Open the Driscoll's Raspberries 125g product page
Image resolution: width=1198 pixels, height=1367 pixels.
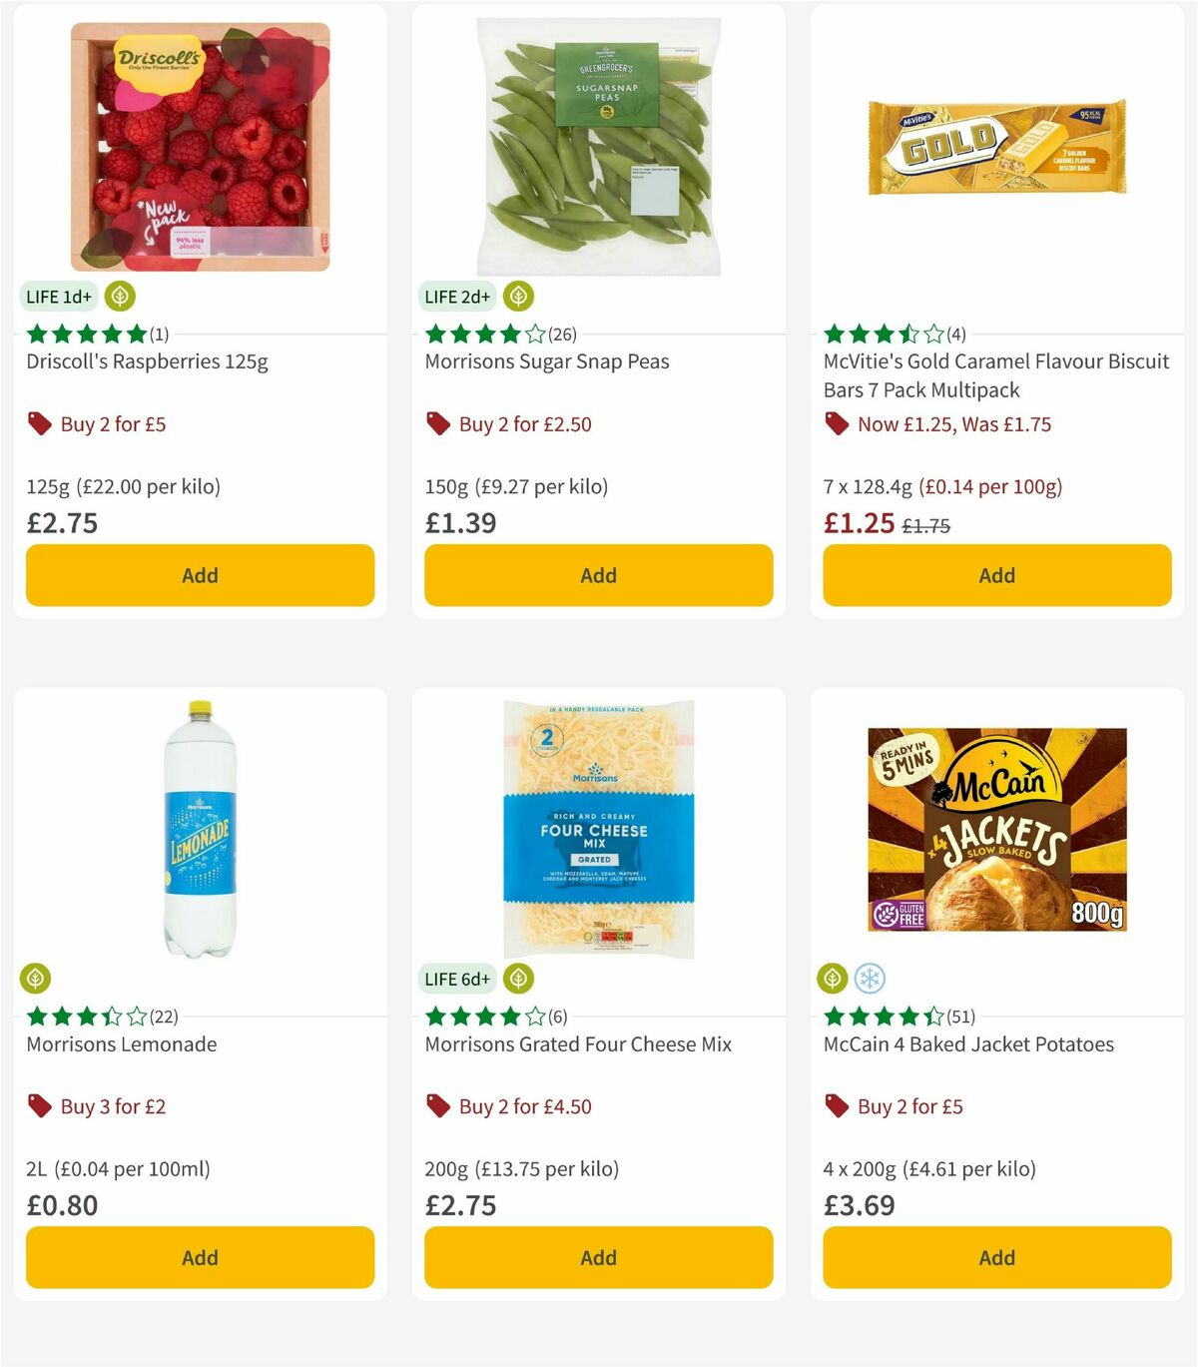pos(150,361)
